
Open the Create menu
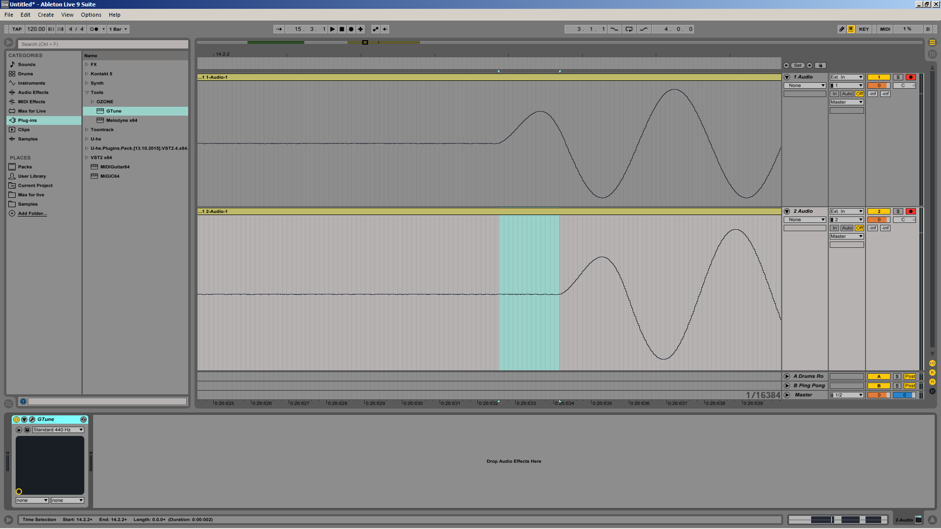coord(46,15)
